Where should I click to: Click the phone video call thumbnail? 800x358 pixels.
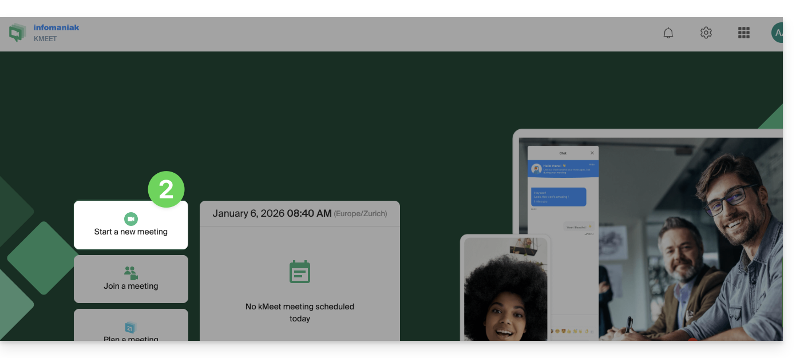coord(505,289)
